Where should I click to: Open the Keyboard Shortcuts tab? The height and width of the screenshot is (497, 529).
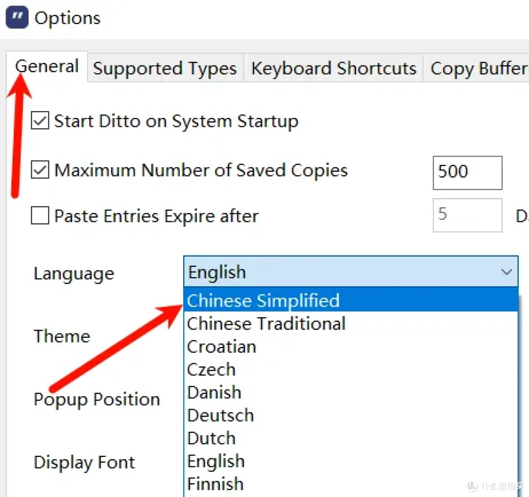(334, 69)
